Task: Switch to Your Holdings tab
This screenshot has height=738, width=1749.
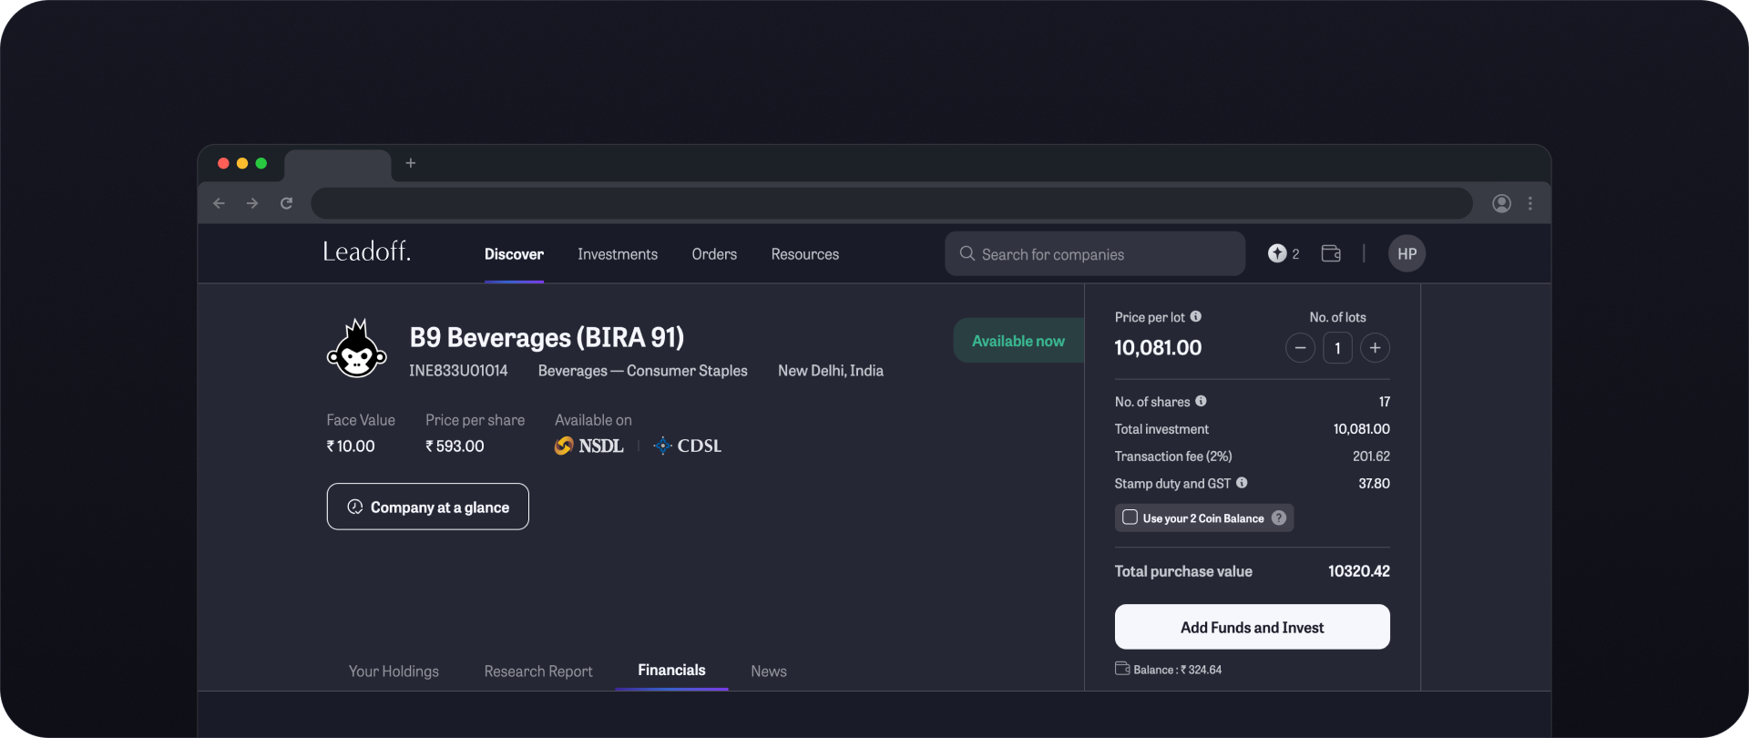Action: point(394,671)
